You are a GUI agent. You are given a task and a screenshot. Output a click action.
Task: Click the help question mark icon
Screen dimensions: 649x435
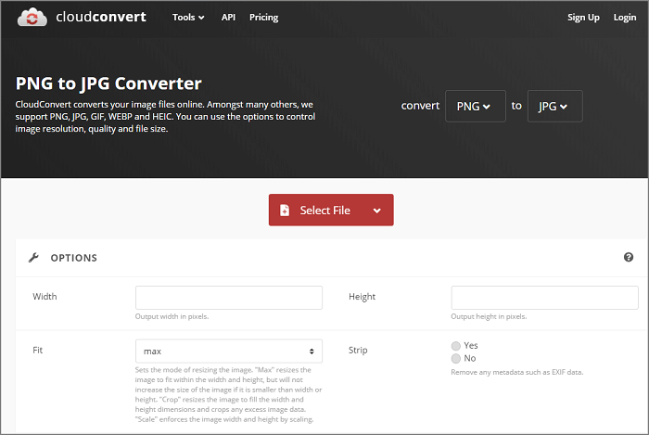tap(629, 257)
